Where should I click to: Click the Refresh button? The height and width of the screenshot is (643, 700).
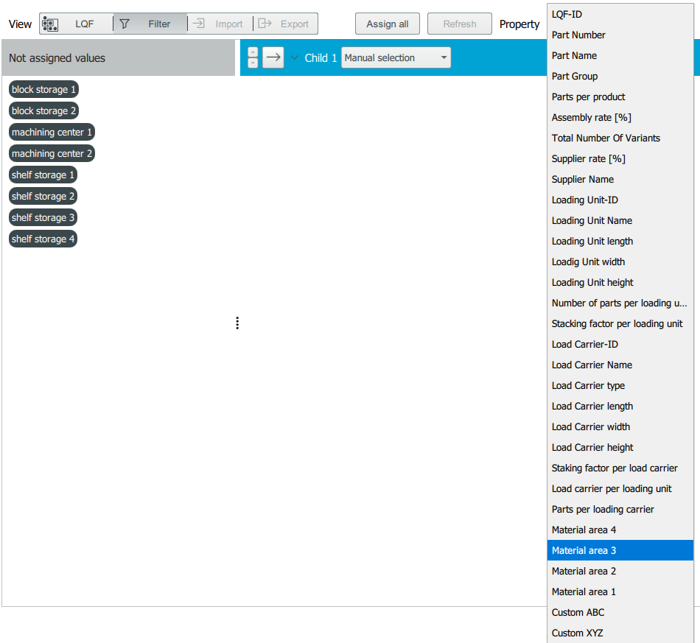[459, 24]
